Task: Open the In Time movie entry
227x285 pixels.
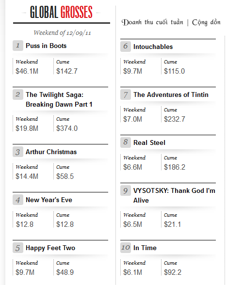Action: [145, 248]
